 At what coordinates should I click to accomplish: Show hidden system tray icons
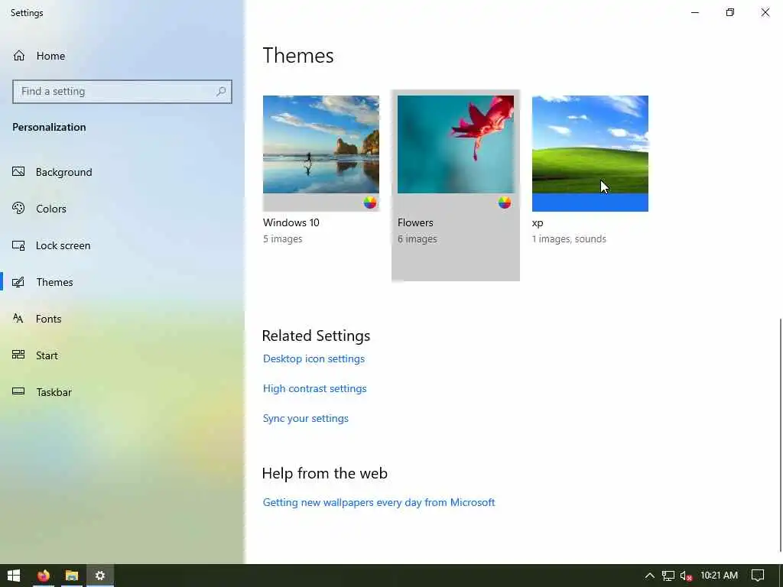650,576
